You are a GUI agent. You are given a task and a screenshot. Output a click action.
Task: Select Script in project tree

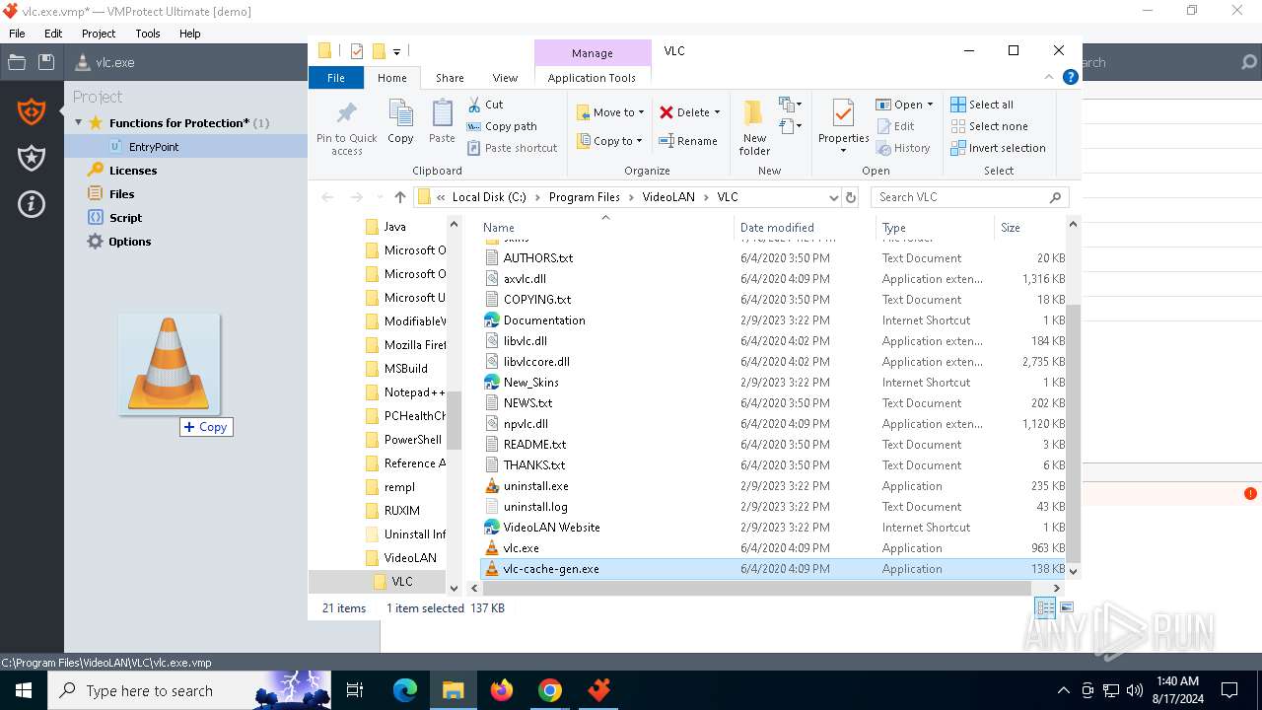[125, 218]
